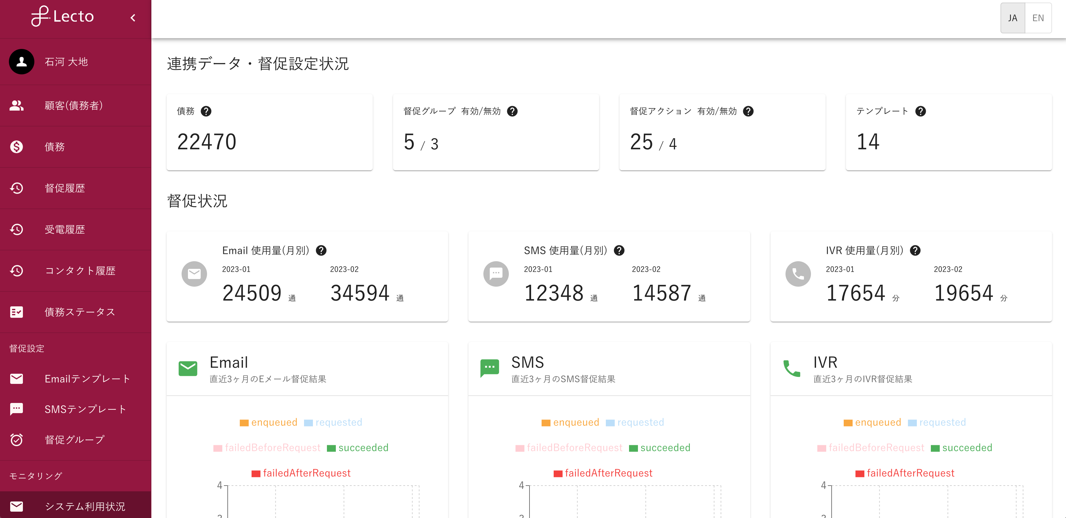This screenshot has height=518, width=1066.
Task: Click the history icon next to 受電履歴
Action: tap(17, 229)
